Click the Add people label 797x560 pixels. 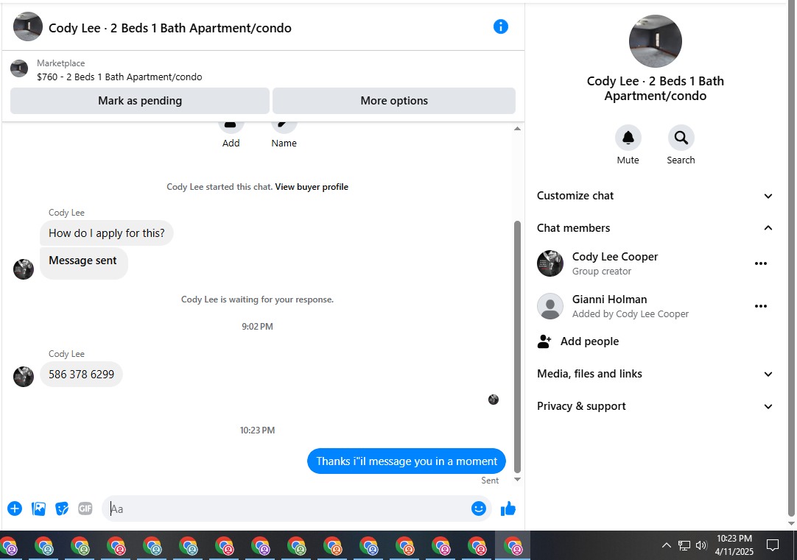click(x=589, y=341)
